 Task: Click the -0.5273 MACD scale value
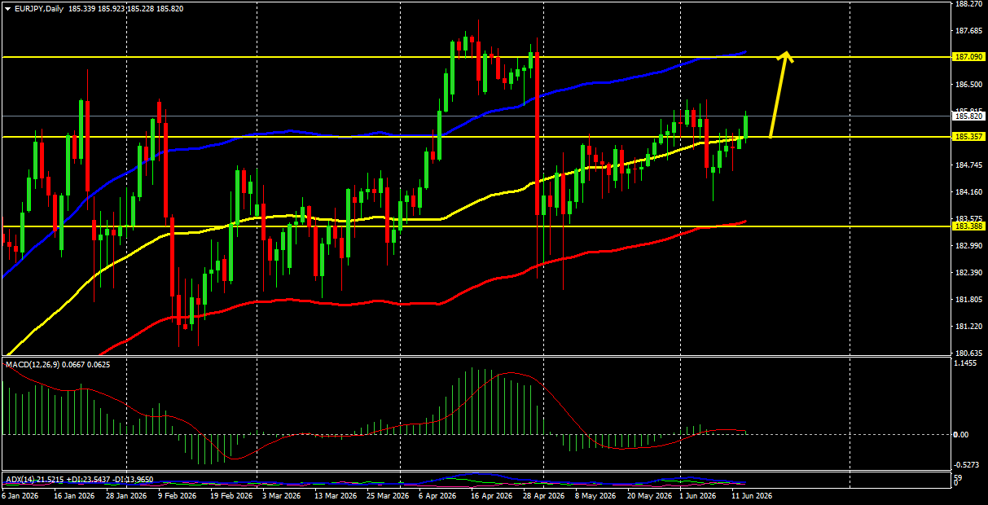click(x=966, y=466)
